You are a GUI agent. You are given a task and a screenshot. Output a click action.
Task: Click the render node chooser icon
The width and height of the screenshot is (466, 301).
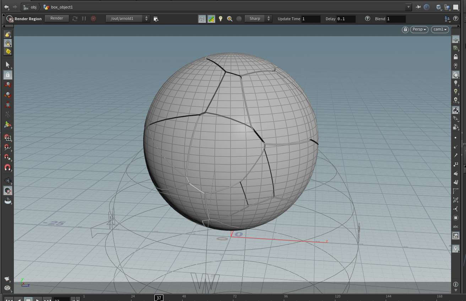coord(156,19)
